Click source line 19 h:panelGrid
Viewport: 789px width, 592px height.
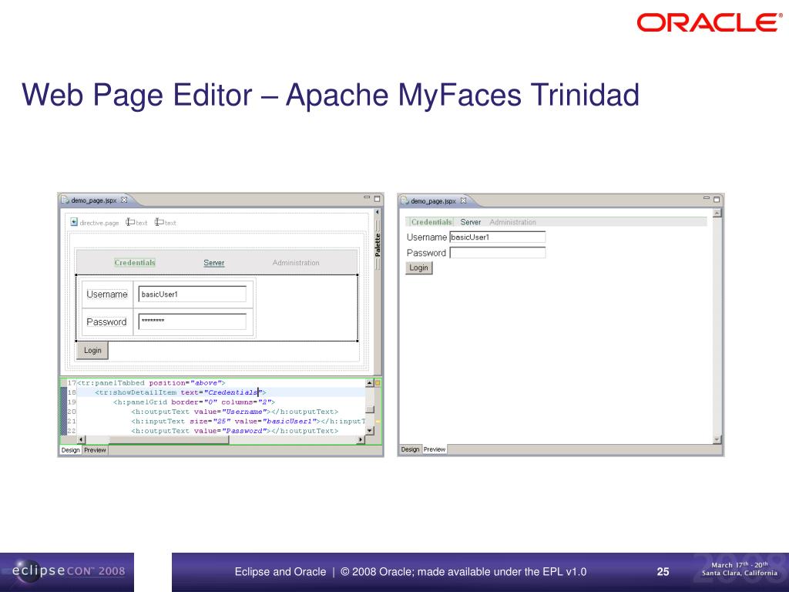(193, 402)
